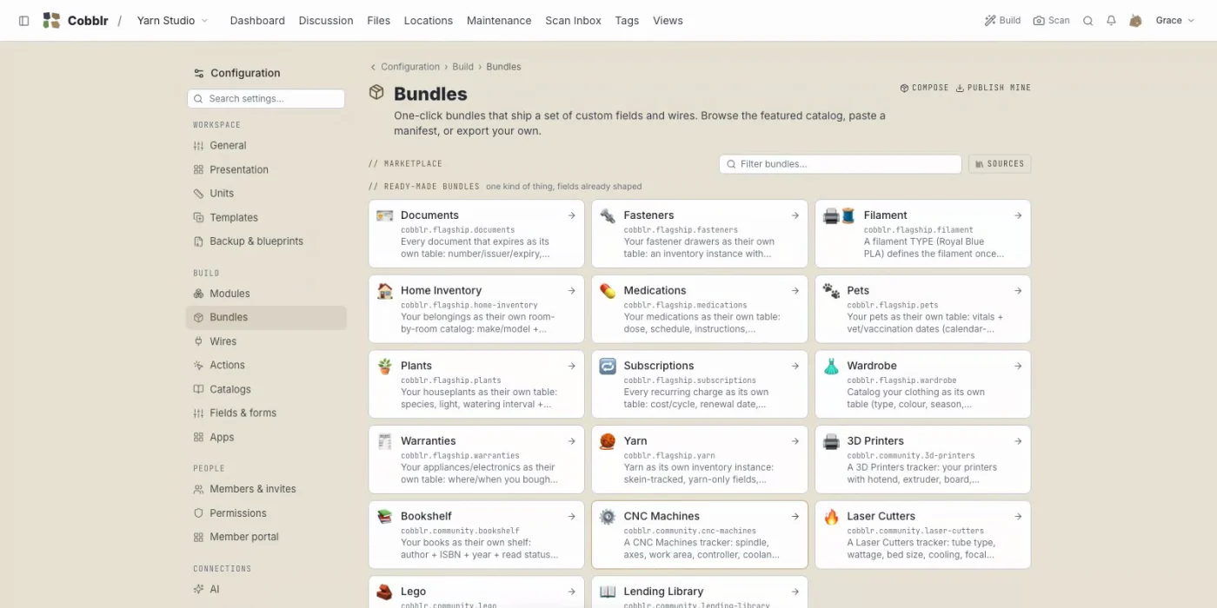The width and height of the screenshot is (1217, 608).
Task: Click the Sources button
Action: (x=1000, y=164)
